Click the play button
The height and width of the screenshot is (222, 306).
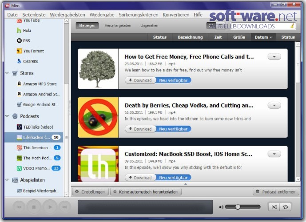click(x=50, y=207)
